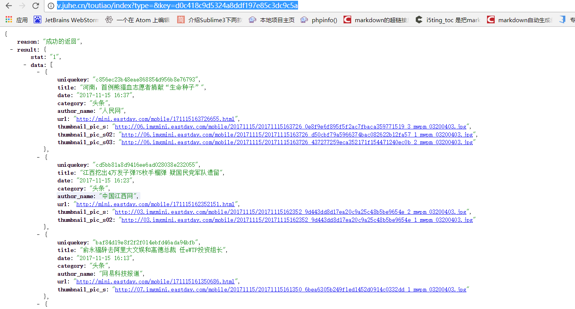This screenshot has height=309, width=575.
Task: Collapse the first data item object
Action: click(x=39, y=72)
